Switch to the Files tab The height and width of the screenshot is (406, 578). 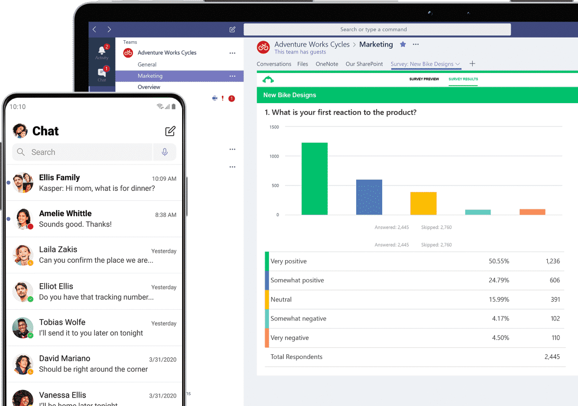pos(302,64)
